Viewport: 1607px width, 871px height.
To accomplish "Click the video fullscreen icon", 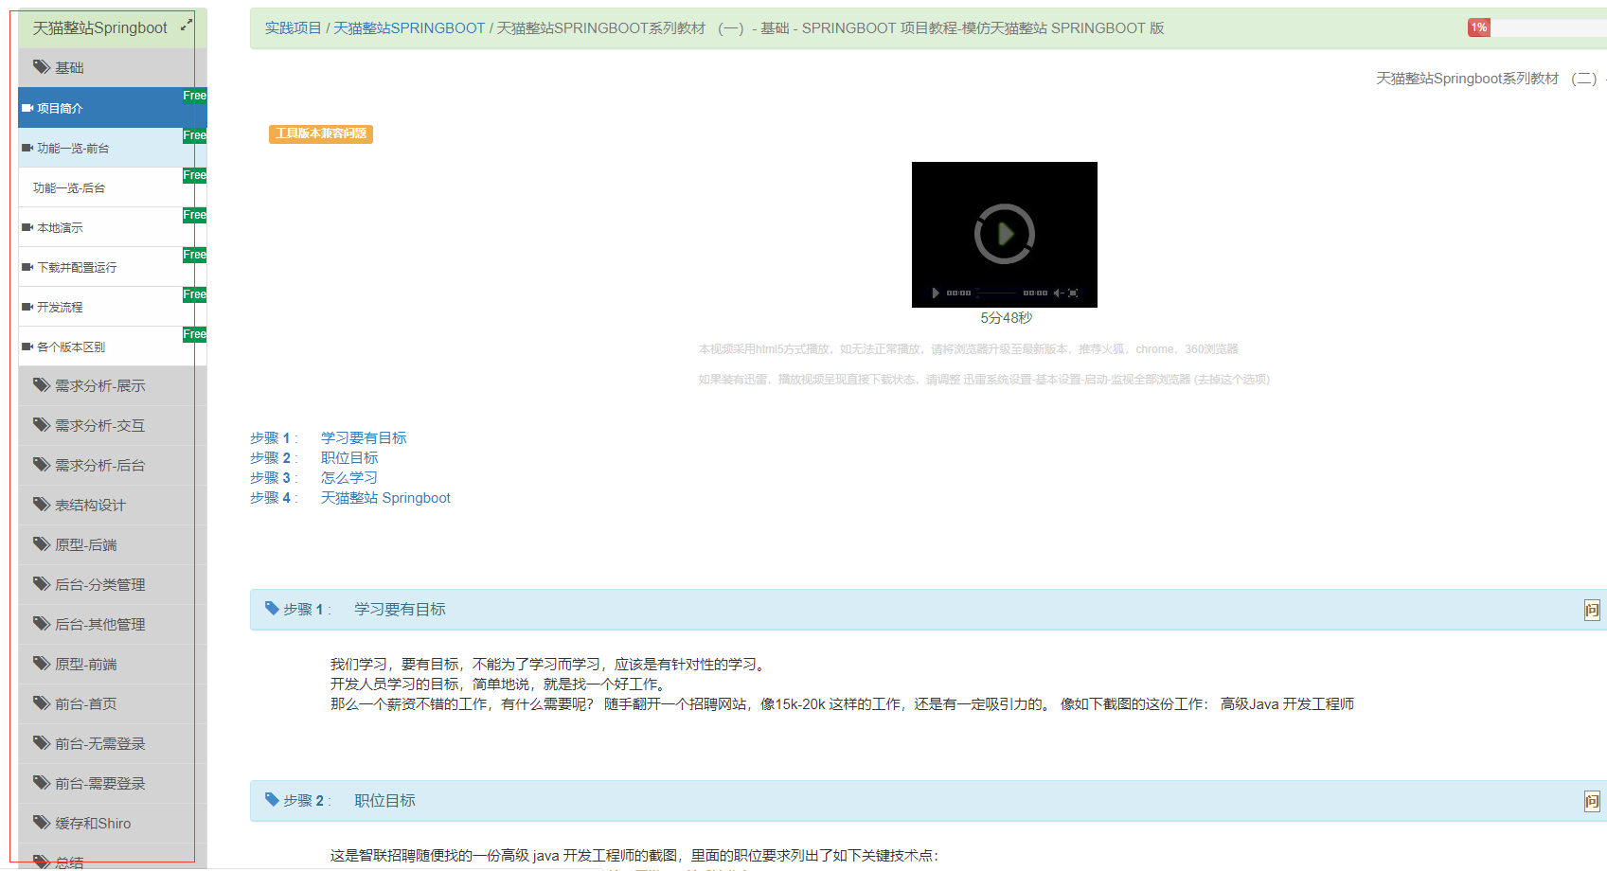I will [1073, 293].
